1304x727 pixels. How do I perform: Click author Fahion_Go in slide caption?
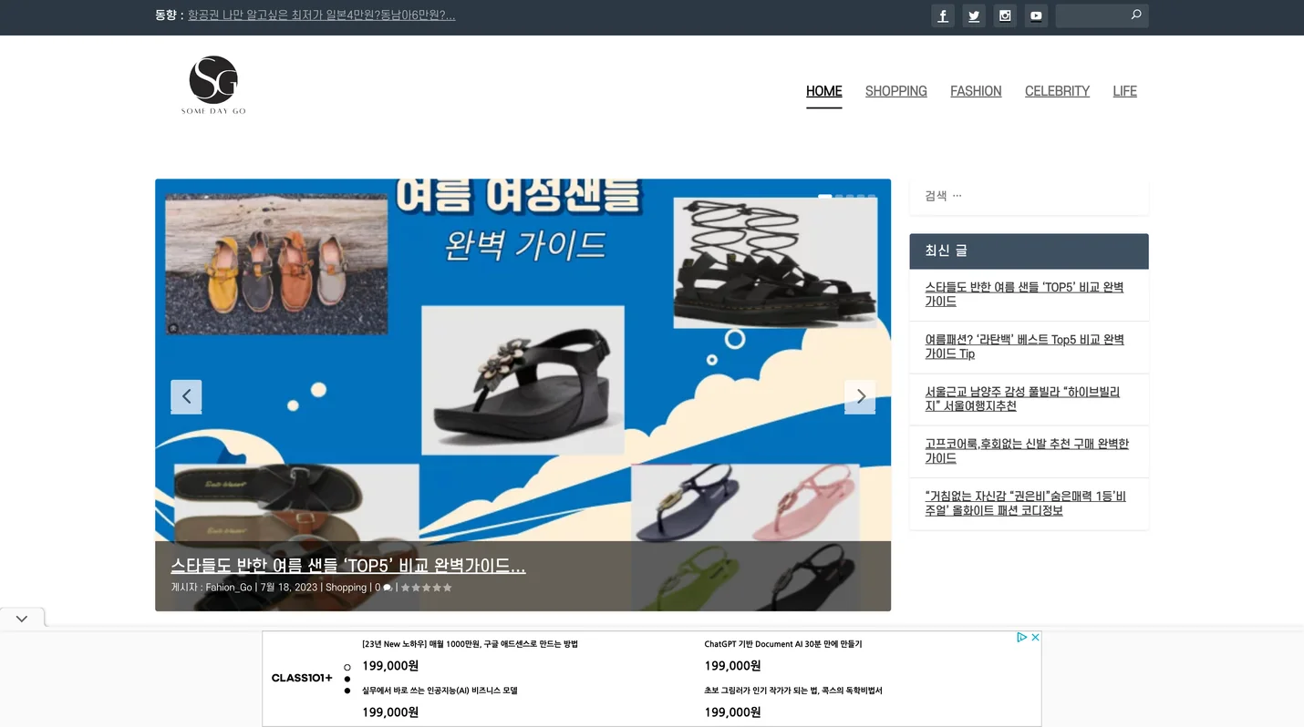point(229,588)
